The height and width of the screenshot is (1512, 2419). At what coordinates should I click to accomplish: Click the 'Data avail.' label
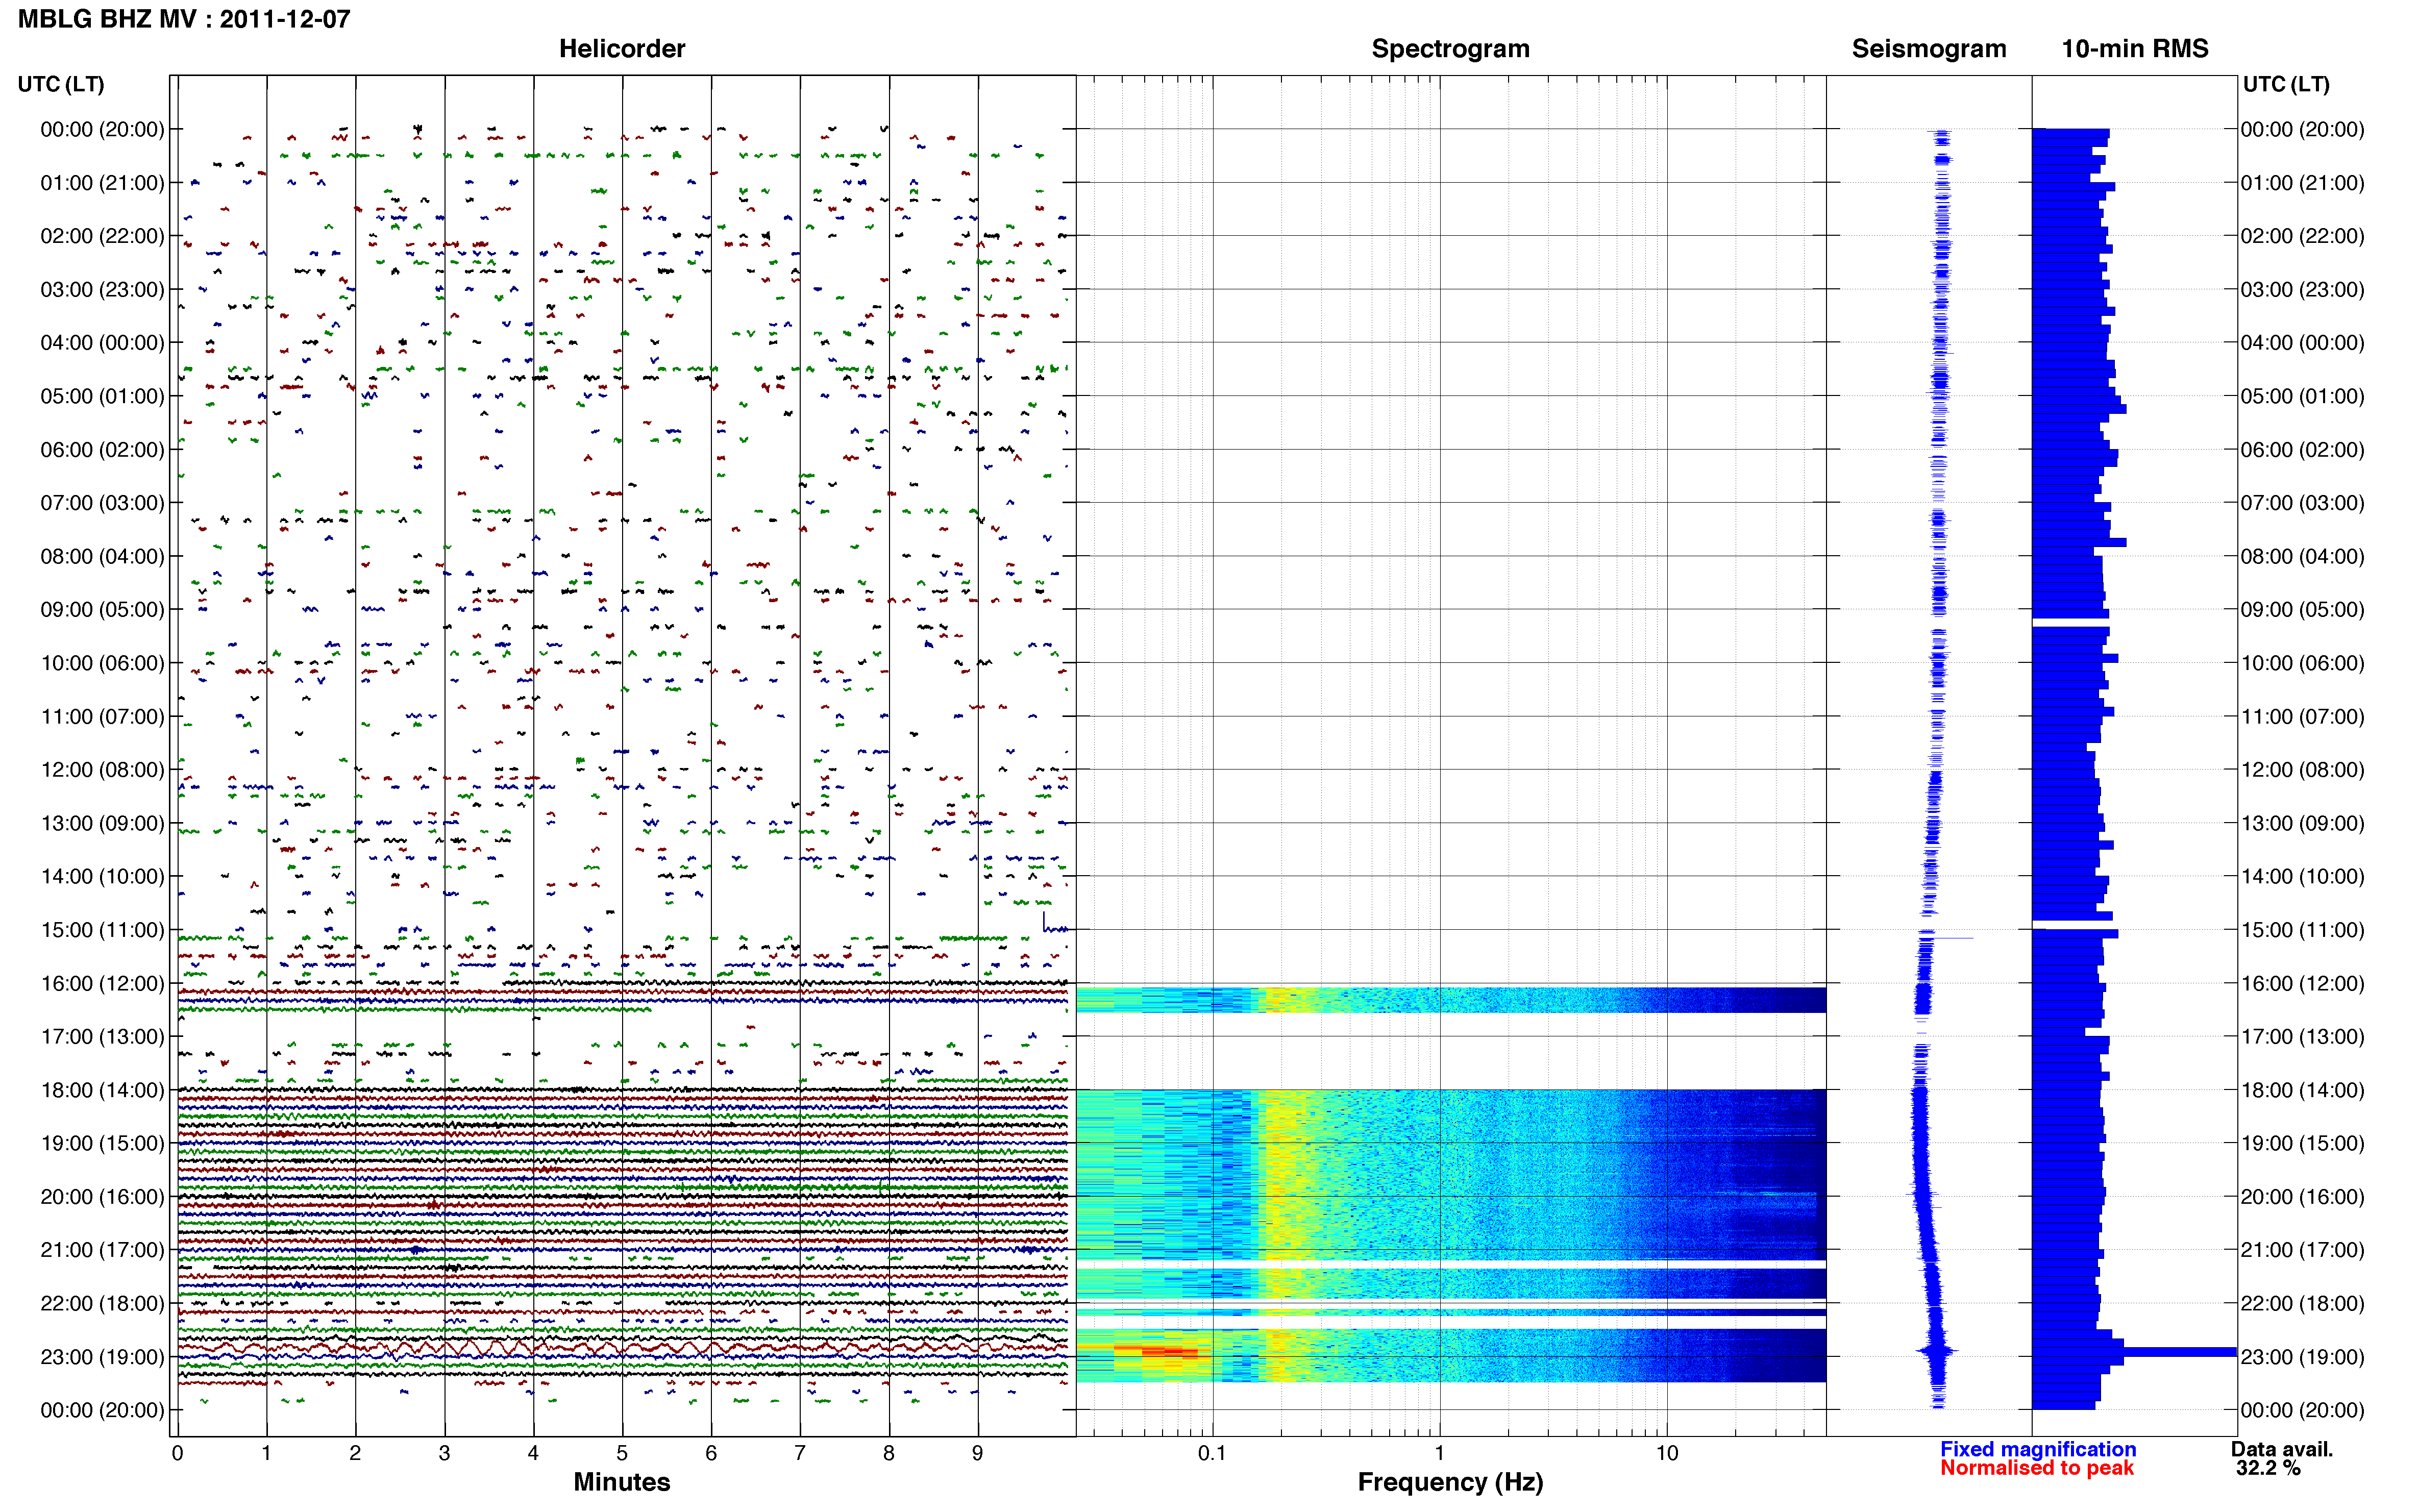[x=2281, y=1449]
